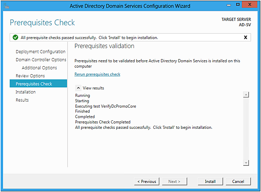The height and width of the screenshot is (192, 261).
Task: Collapse the View results section
Action: point(78,88)
